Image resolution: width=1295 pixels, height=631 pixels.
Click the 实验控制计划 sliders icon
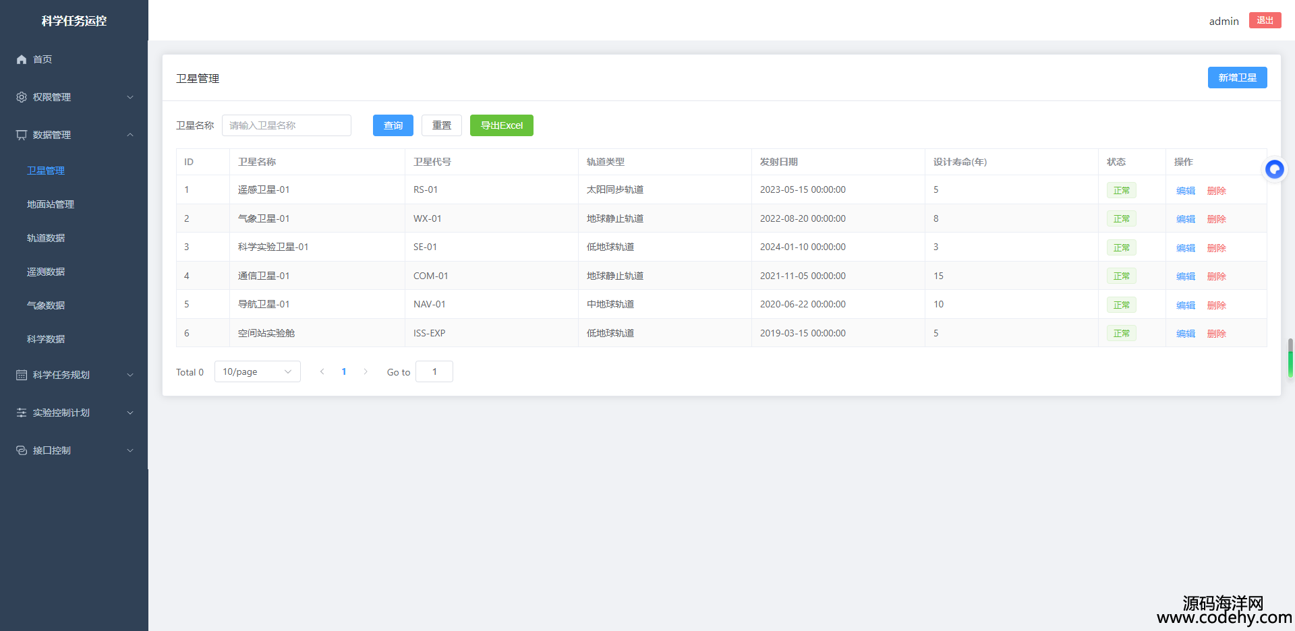tap(22, 413)
